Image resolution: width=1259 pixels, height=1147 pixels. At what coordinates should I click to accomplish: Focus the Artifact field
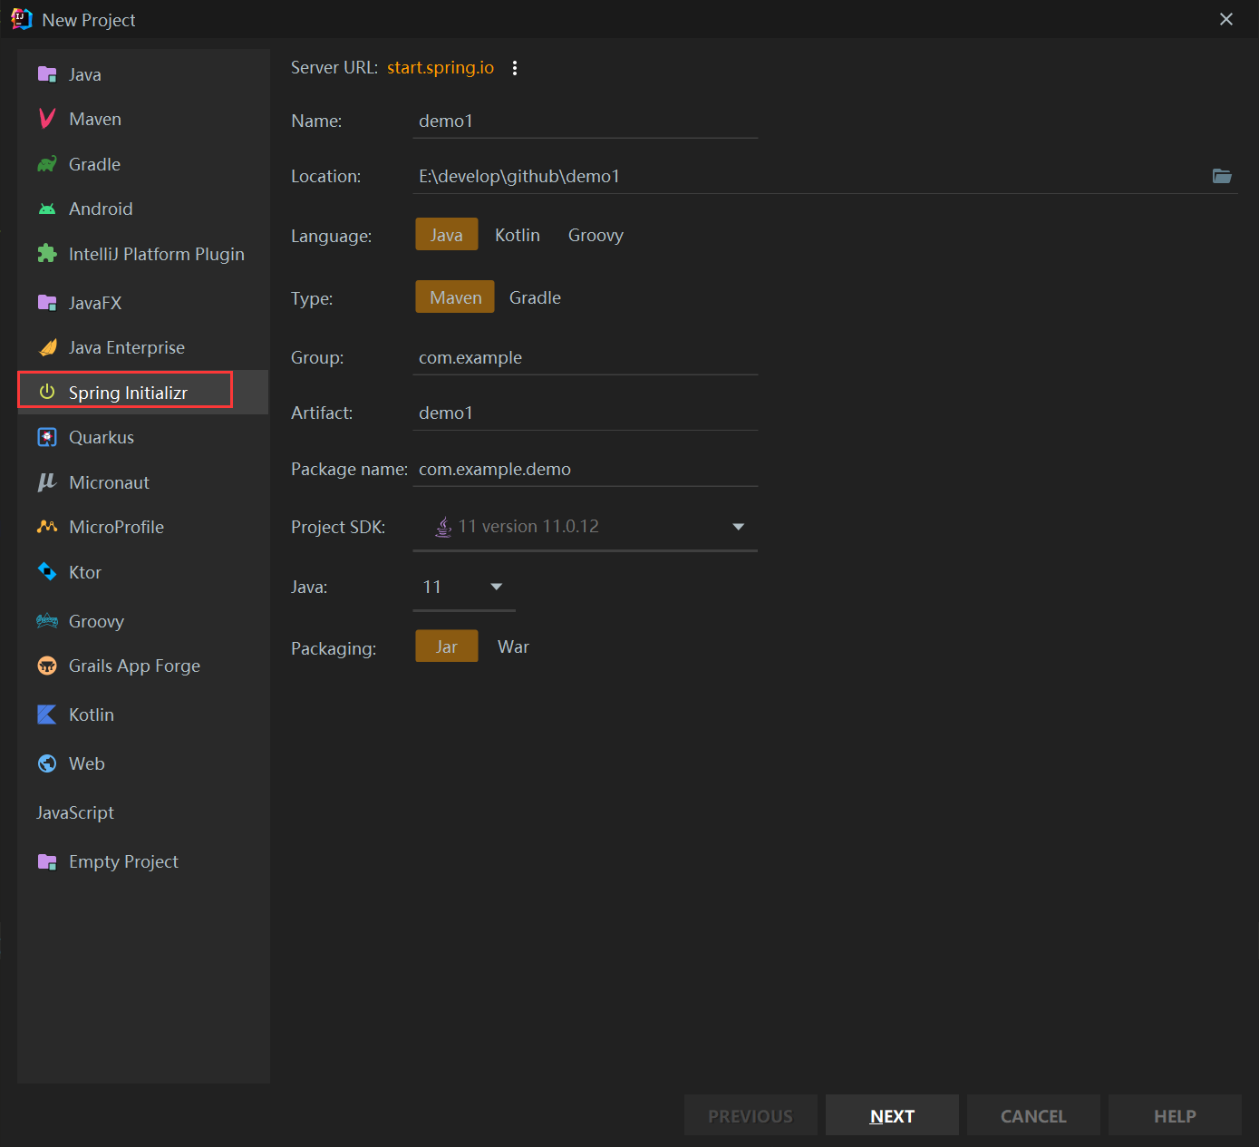tap(586, 413)
